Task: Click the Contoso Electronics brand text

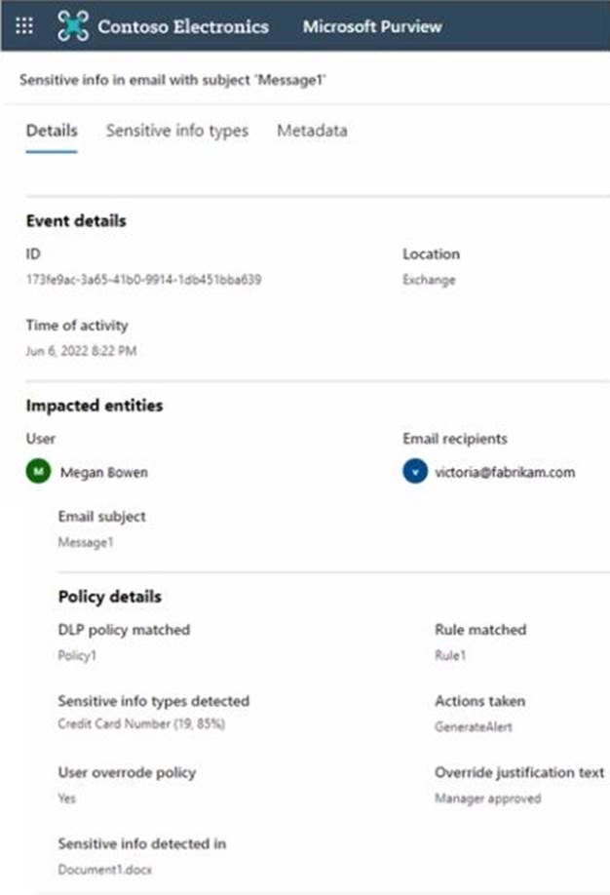Action: tap(183, 26)
